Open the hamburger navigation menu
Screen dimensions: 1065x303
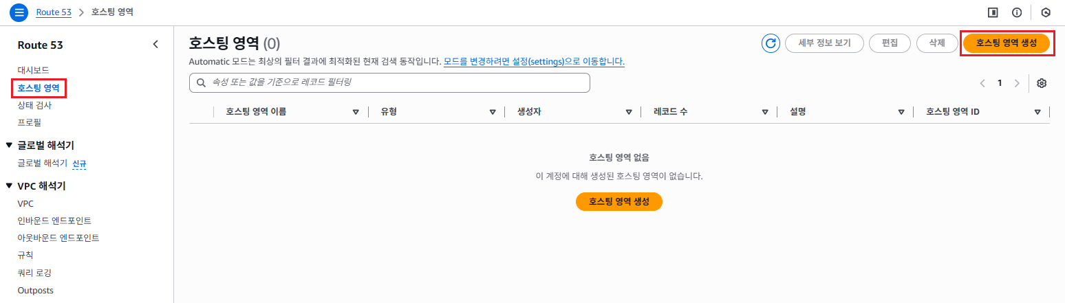pos(19,12)
